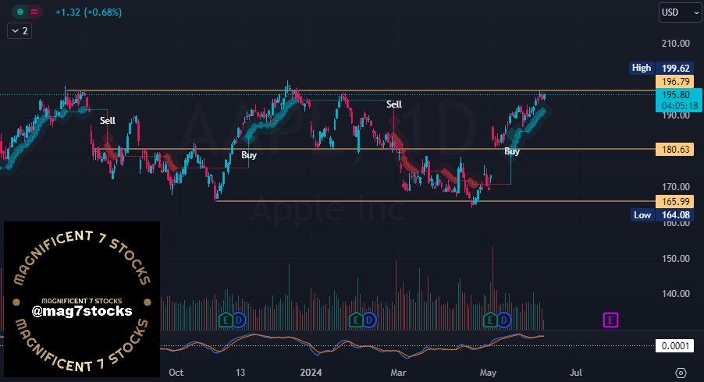Click the May label on time axis

(488, 373)
